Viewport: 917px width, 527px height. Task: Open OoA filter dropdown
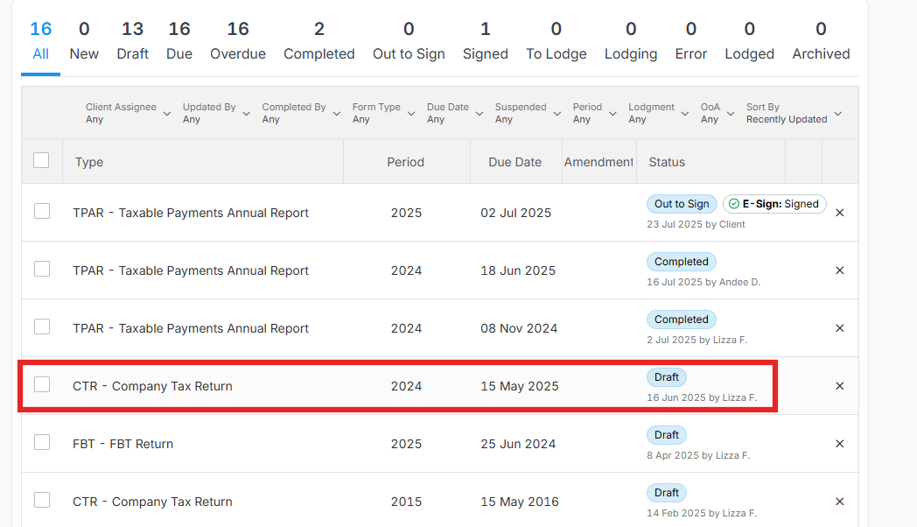[x=717, y=113]
